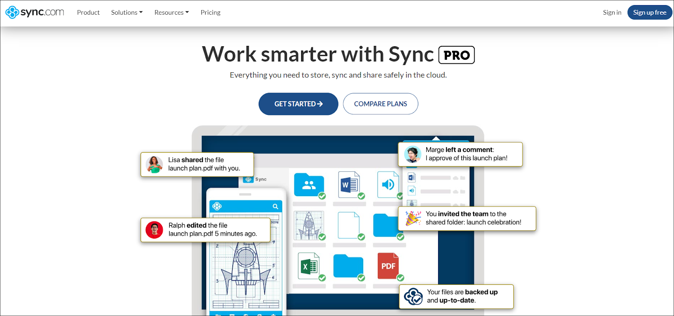Select the large Word document icon
Screen dimensions: 674x316
click(349, 184)
